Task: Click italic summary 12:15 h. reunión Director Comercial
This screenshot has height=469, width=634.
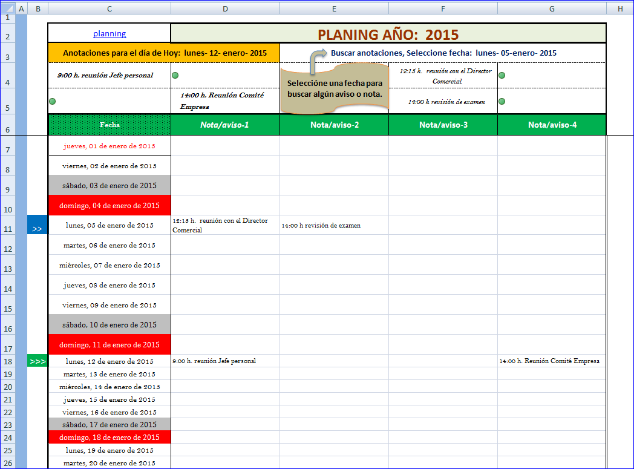Action: (446, 76)
